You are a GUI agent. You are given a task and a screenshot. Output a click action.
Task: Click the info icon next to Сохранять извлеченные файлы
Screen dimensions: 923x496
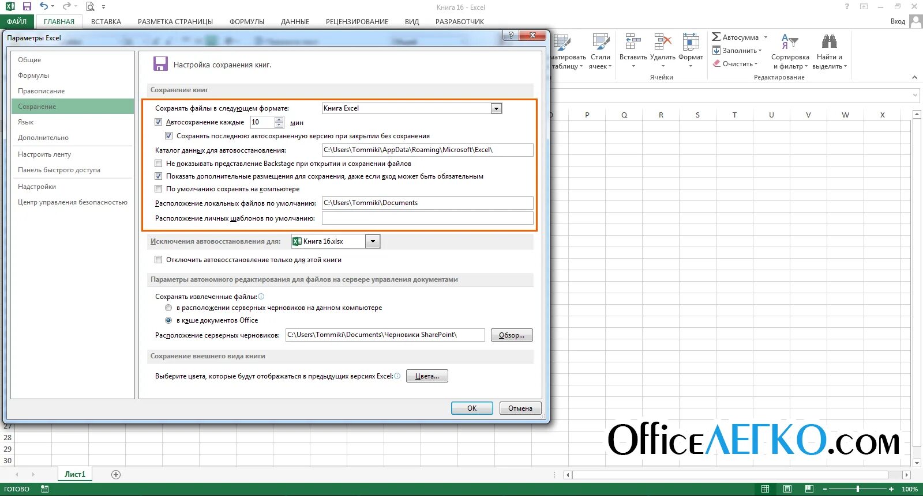tap(261, 297)
